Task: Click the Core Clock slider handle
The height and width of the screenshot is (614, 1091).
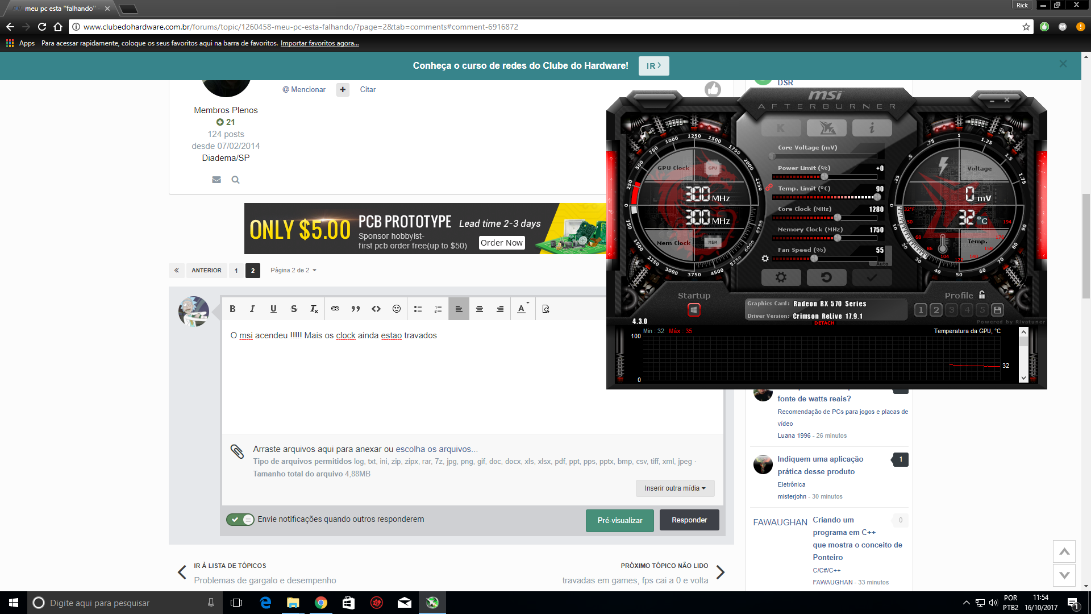Action: [x=837, y=218]
